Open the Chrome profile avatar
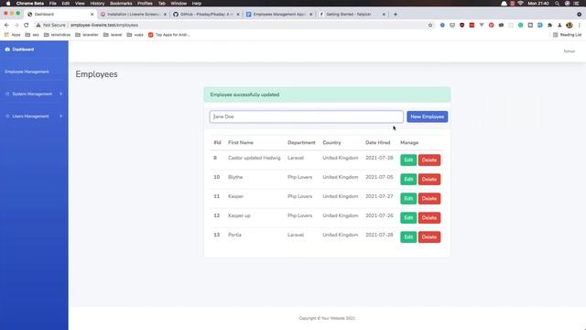The height and width of the screenshot is (330, 586). [x=570, y=25]
